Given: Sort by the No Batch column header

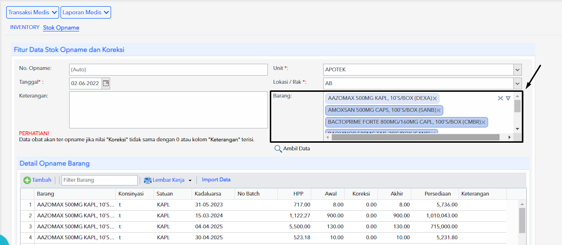Looking at the screenshot, I should (x=256, y=194).
